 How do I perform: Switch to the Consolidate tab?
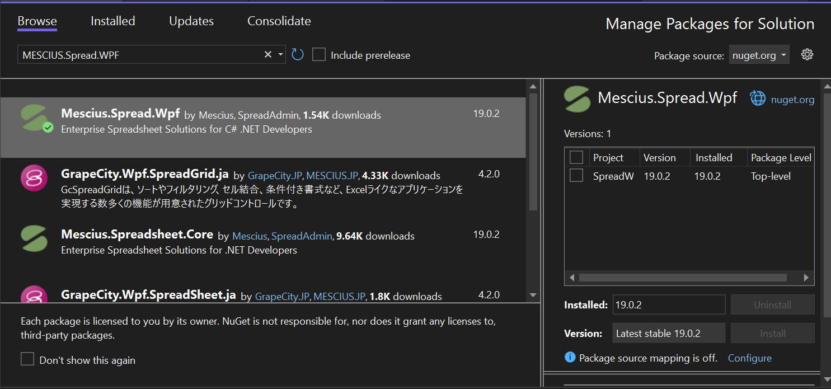tap(279, 21)
